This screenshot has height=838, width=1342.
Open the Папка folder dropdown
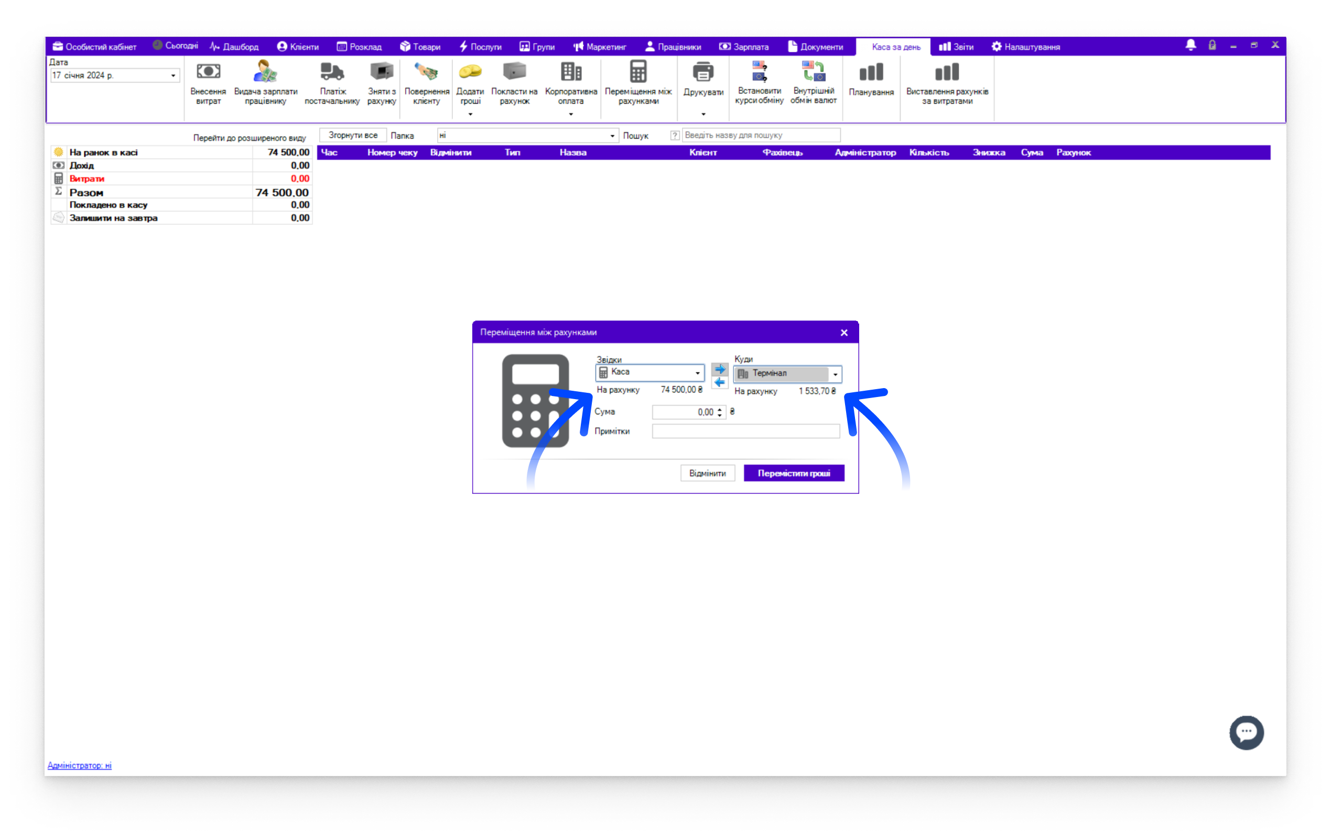click(x=612, y=136)
